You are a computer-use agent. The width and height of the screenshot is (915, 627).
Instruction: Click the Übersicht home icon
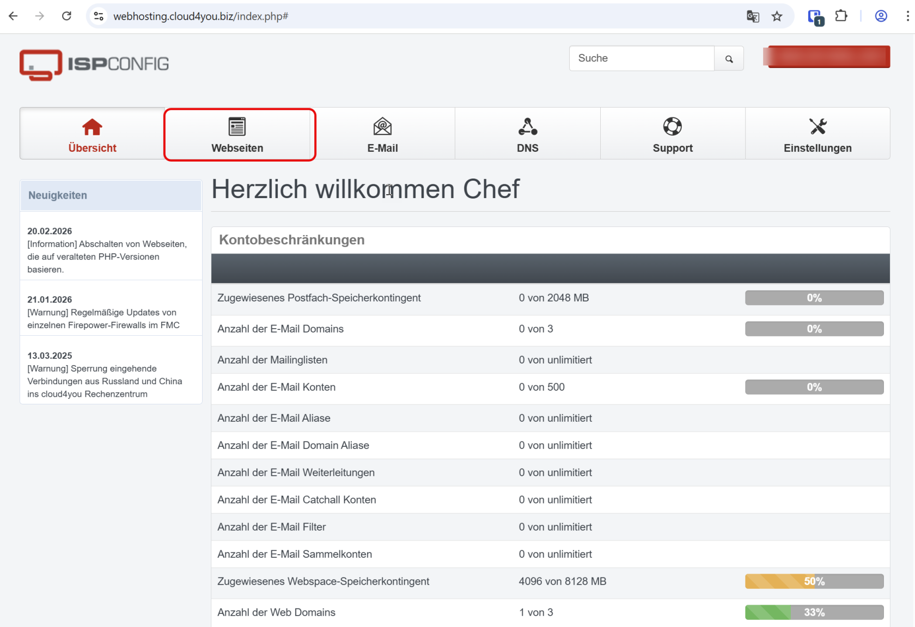click(92, 127)
